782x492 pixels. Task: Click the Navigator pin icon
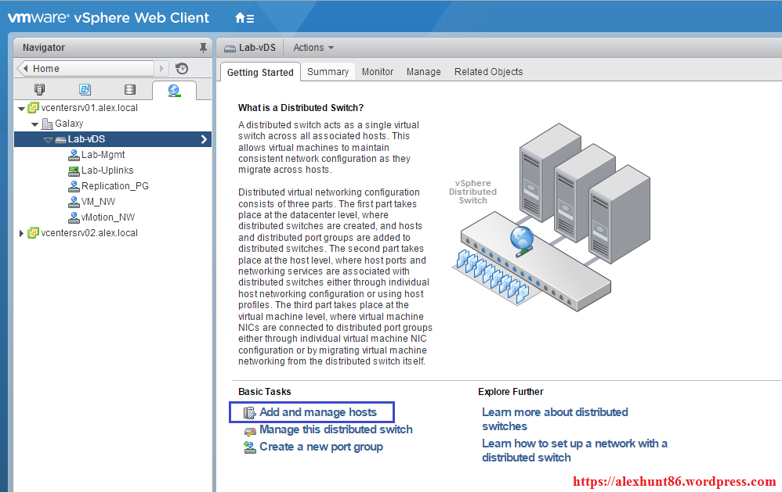click(203, 48)
